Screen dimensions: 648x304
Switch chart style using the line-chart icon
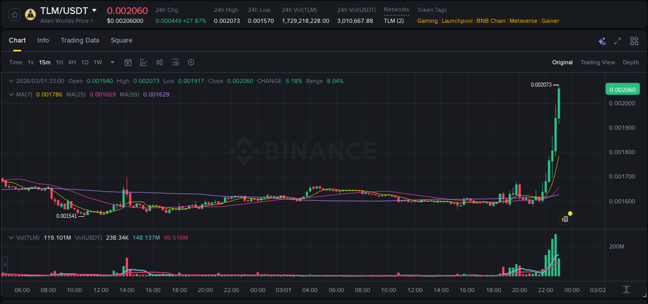click(144, 62)
